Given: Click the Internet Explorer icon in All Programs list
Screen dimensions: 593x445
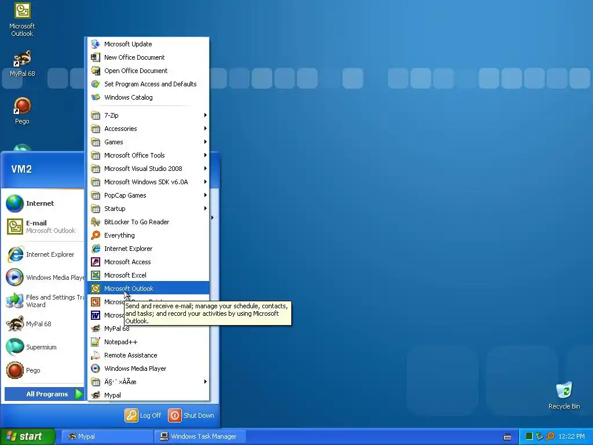Looking at the screenshot, I should [96, 249].
